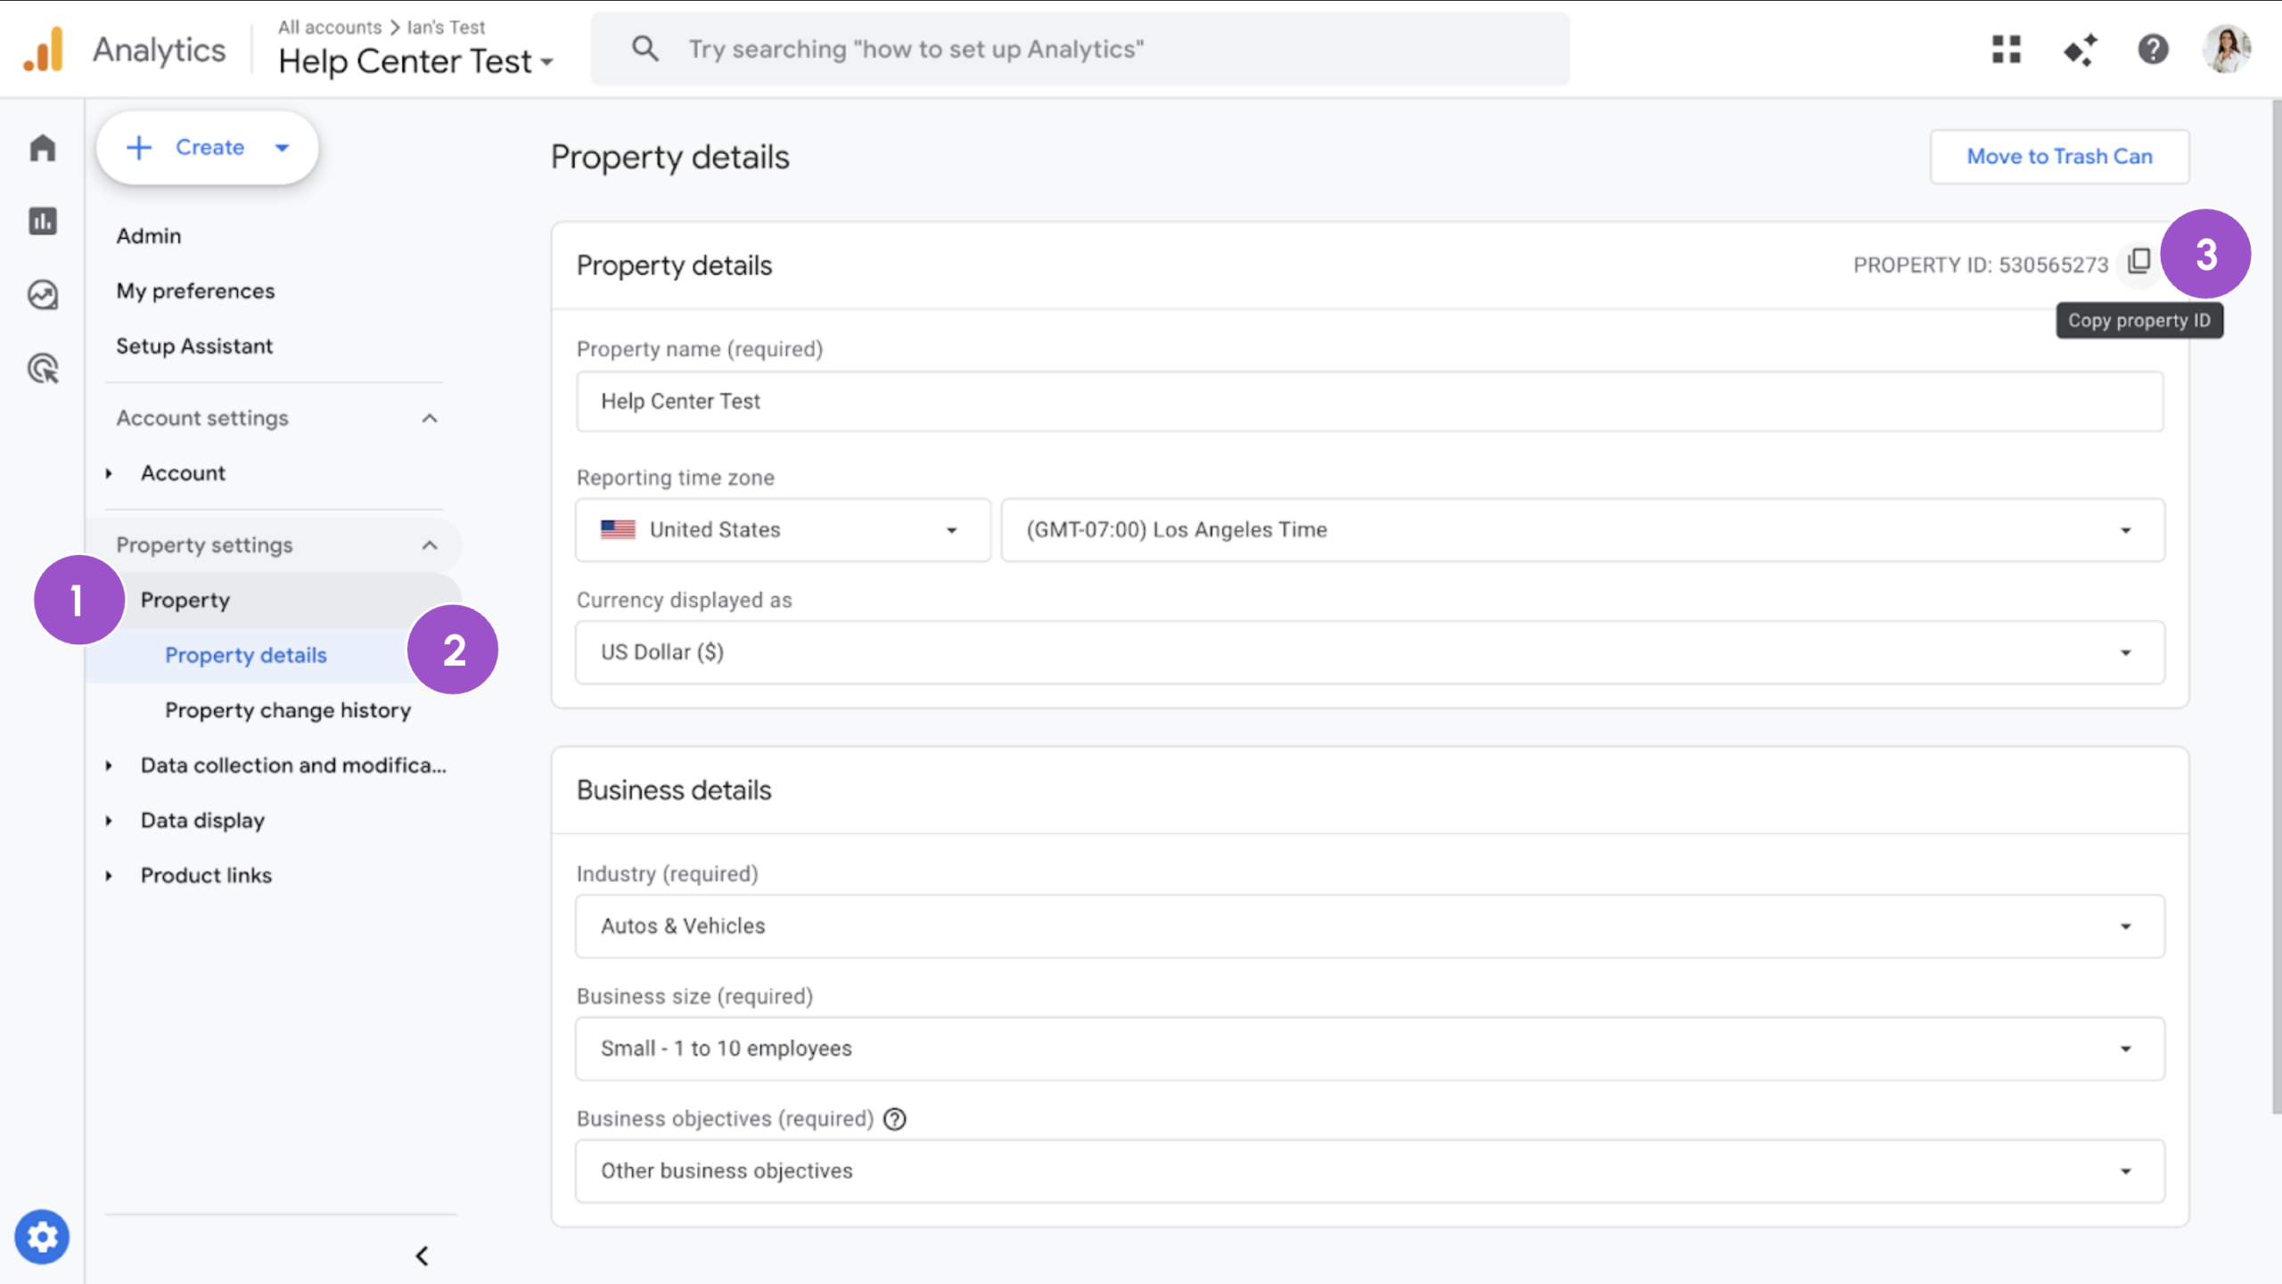Open the Help Center Test property selector
The height and width of the screenshot is (1284, 2282).
click(x=415, y=61)
